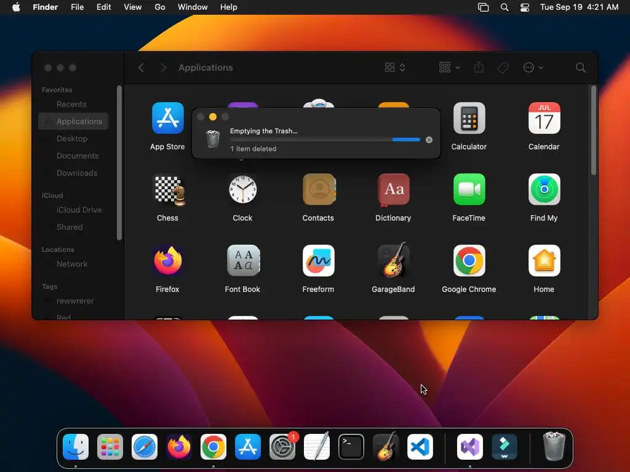Open the Clock app icon

pyautogui.click(x=242, y=189)
